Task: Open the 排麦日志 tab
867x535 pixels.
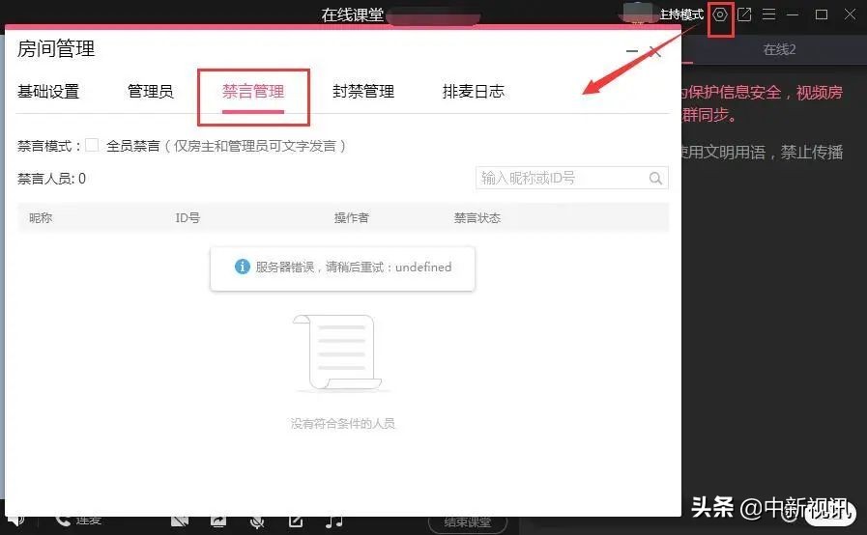Action: coord(474,91)
